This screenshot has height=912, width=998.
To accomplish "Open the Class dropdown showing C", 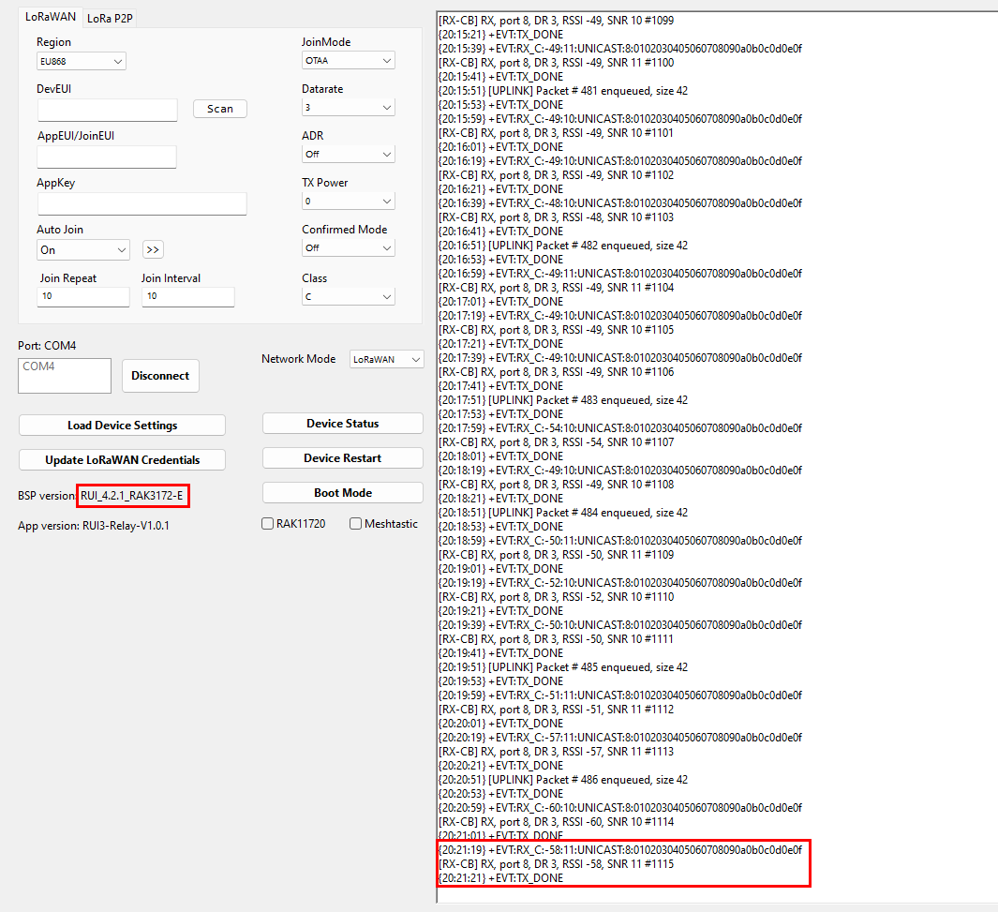I will pyautogui.click(x=348, y=297).
